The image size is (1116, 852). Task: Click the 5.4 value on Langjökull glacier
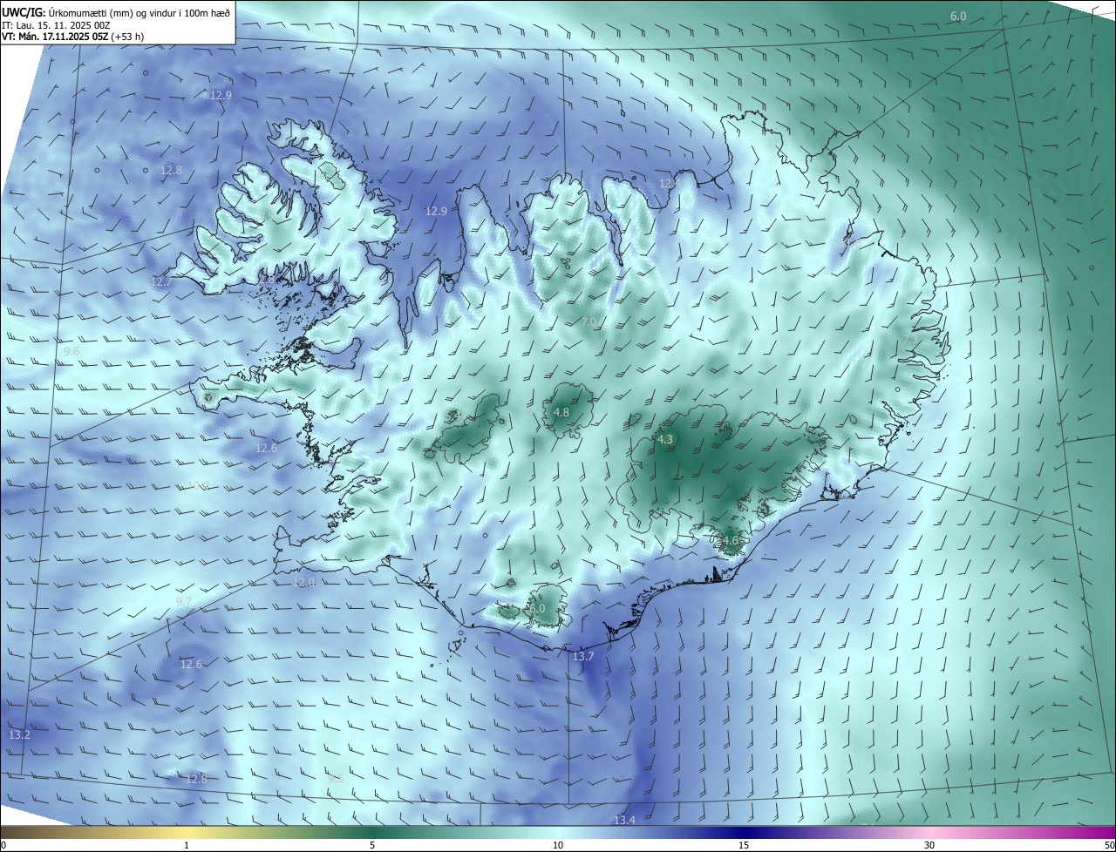point(453,416)
